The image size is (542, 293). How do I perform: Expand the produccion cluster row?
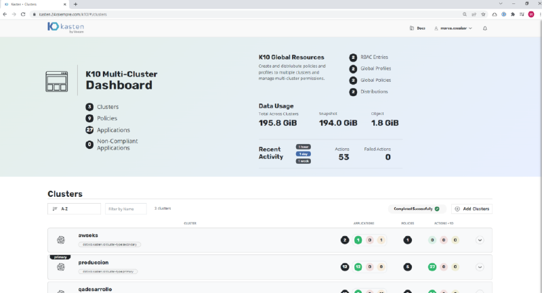click(480, 267)
